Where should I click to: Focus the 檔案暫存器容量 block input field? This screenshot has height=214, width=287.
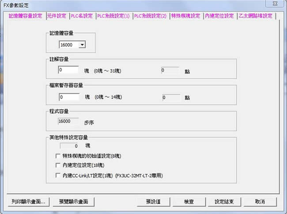68,97
